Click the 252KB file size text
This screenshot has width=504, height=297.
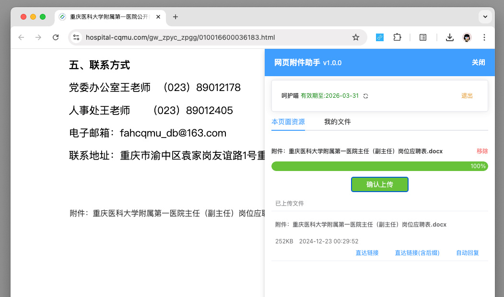click(284, 241)
